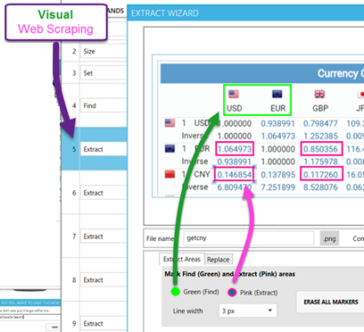The width and height of the screenshot is (364, 332).
Task: Click the US flag icon above USD
Action: (234, 94)
